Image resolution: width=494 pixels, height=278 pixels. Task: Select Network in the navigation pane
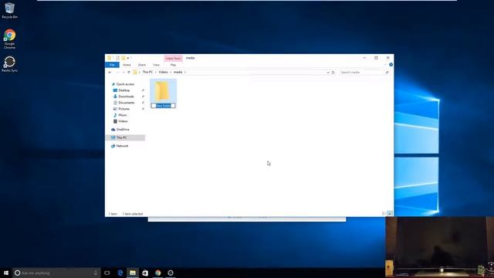(122, 146)
